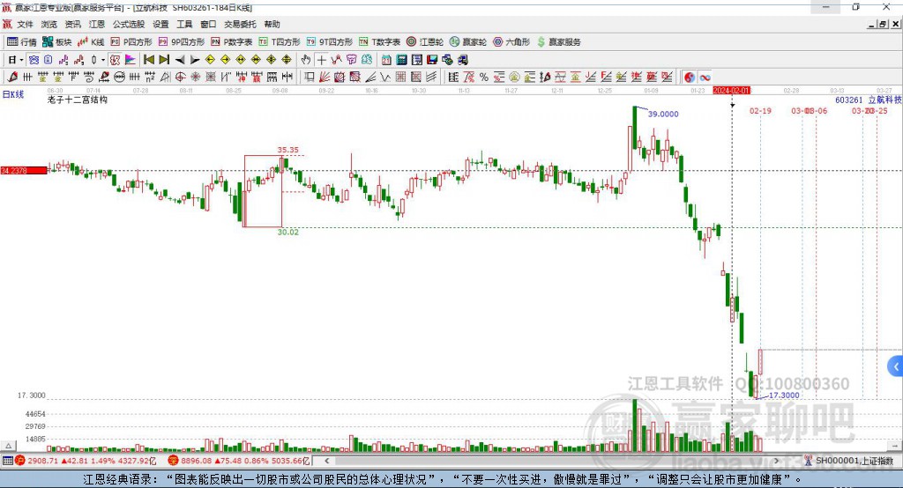Toggle the pink flag chart icon
Viewport: 903px width, 488px height.
[x=131, y=60]
